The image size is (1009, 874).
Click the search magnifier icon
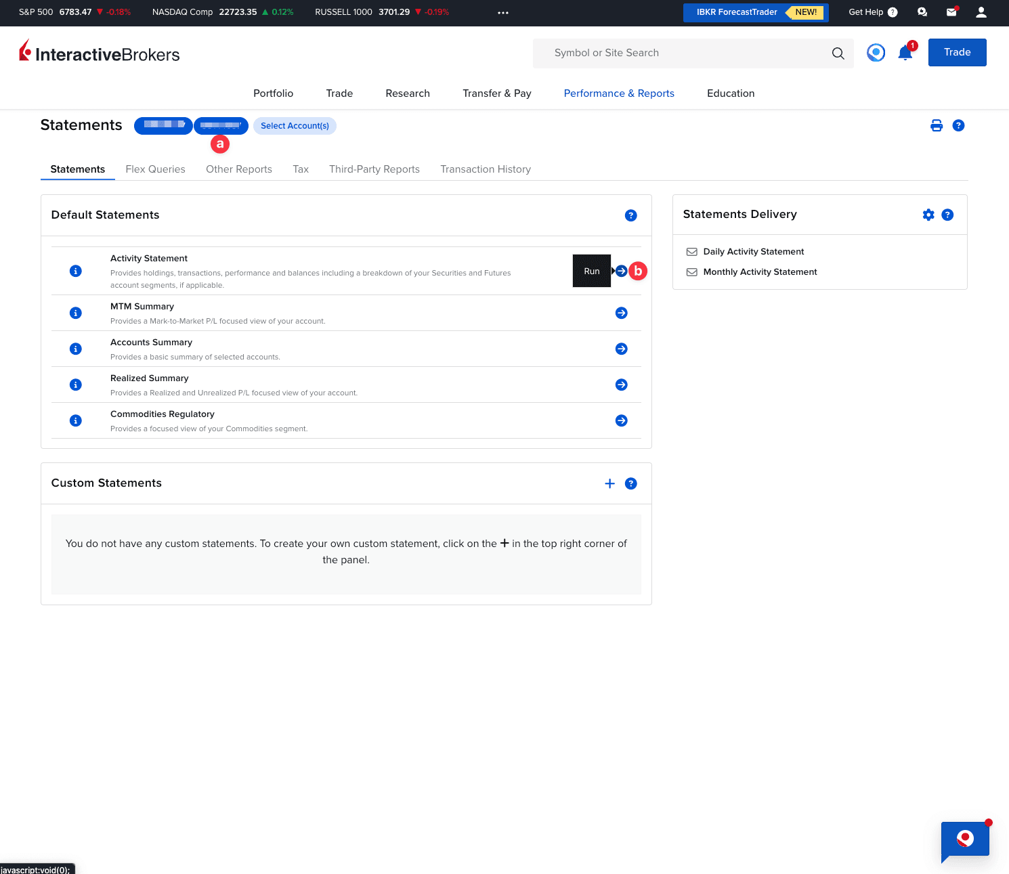[x=838, y=53]
